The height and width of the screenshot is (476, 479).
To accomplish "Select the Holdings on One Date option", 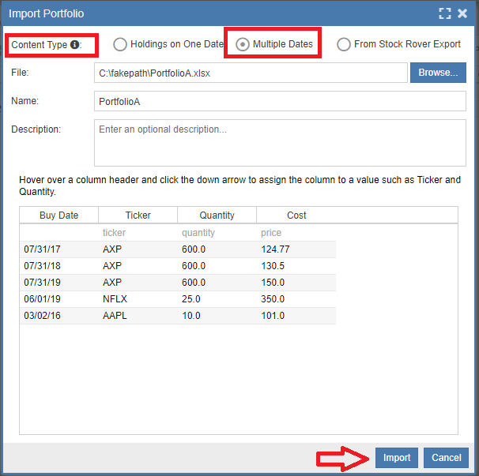I will (121, 44).
